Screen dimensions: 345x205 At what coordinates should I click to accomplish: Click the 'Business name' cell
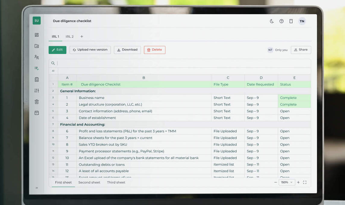coord(144,98)
